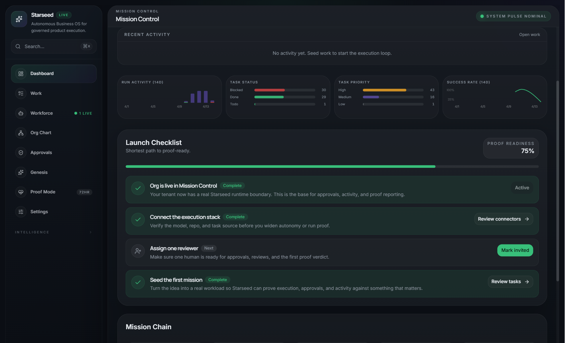This screenshot has height=343, width=565.
Task: Open the Approvals page
Action: pos(54,153)
